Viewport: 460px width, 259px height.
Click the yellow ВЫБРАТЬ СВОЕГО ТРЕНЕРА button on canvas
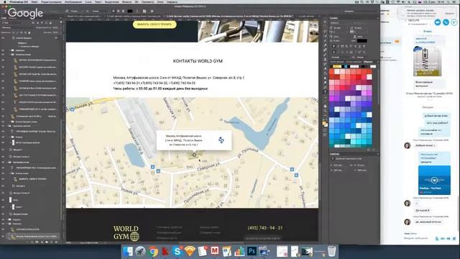(x=155, y=24)
